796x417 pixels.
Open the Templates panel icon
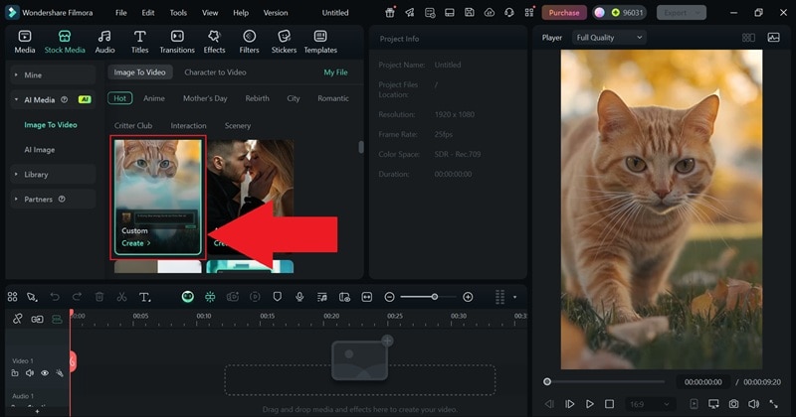click(320, 42)
